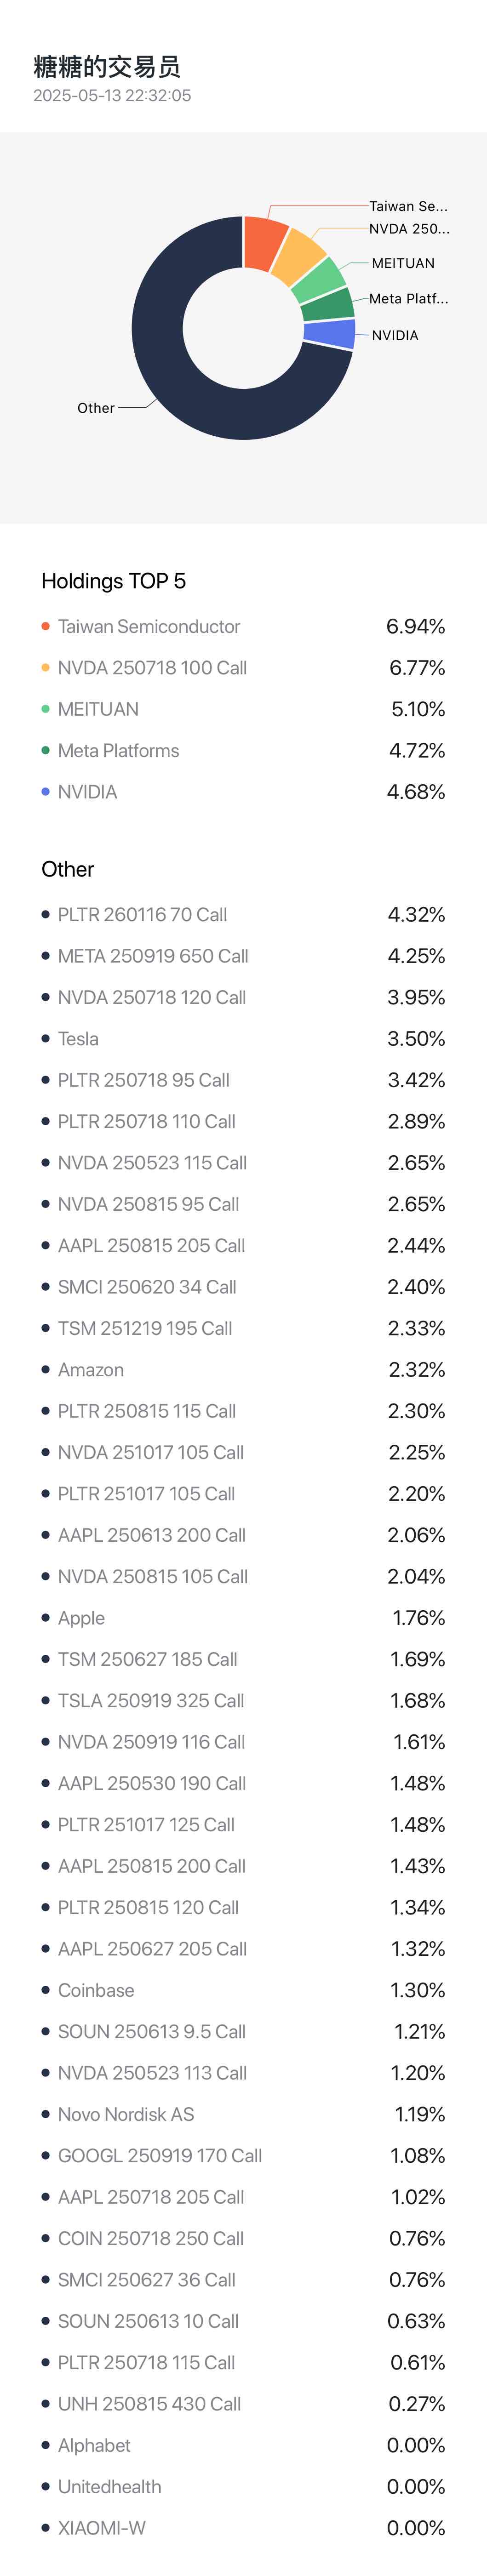Screen dimensions: 487x2576
Task: Open META 250919 650 Call row
Action: tap(243, 956)
